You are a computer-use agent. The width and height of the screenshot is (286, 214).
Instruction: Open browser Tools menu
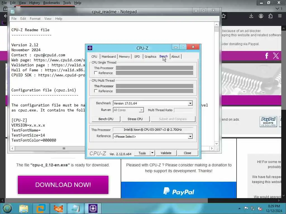[x=67, y=3]
